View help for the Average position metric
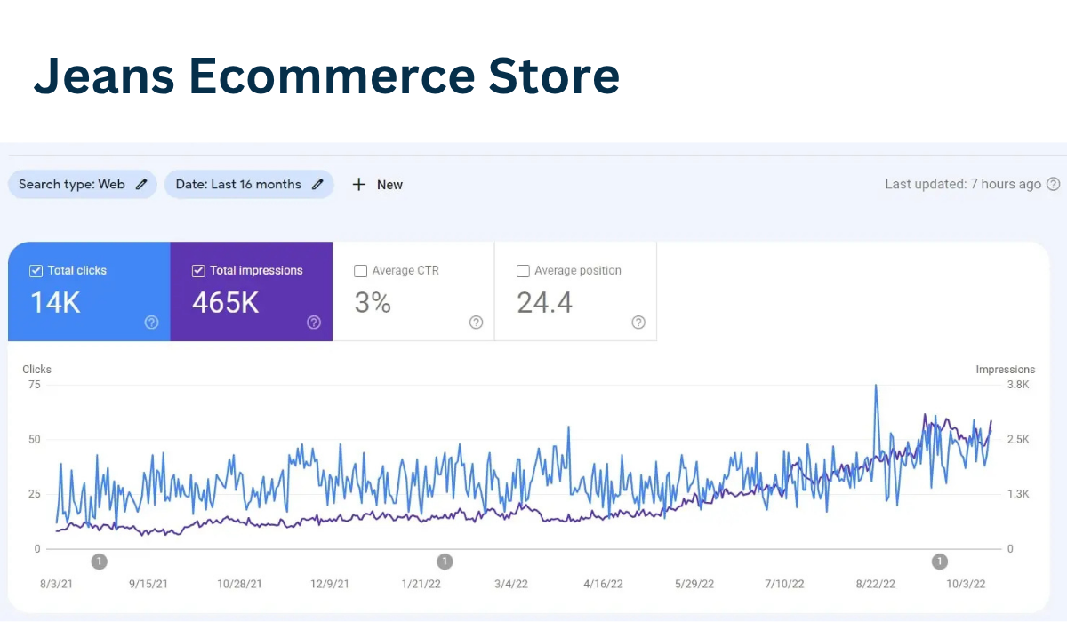The height and width of the screenshot is (622, 1067). pyautogui.click(x=638, y=323)
